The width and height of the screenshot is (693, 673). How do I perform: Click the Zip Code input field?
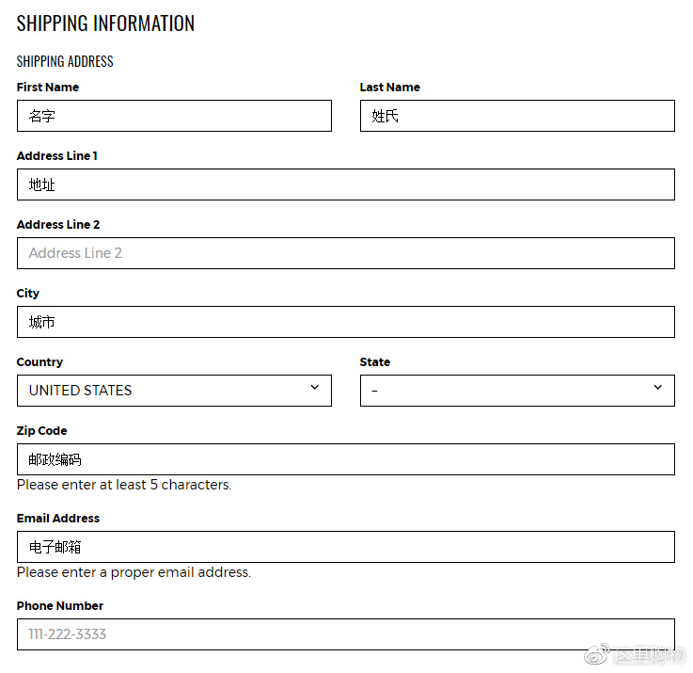(346, 459)
